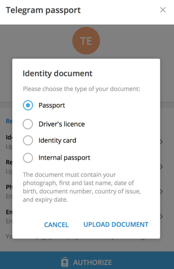This screenshot has height=269, width=174.
Task: Select the Passport radio button
Action: [x=28, y=106]
